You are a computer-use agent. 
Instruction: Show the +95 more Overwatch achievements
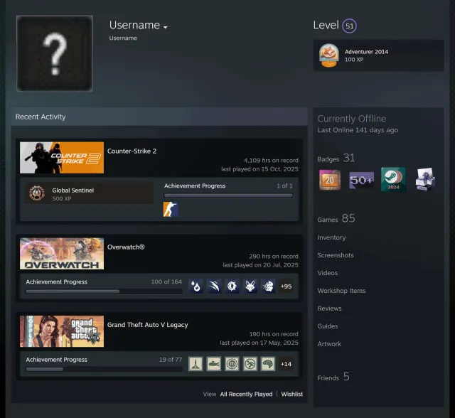tap(286, 286)
